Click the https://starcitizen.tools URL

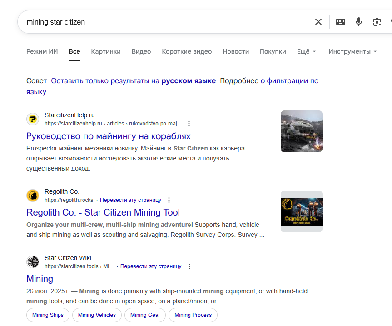(x=79, y=266)
